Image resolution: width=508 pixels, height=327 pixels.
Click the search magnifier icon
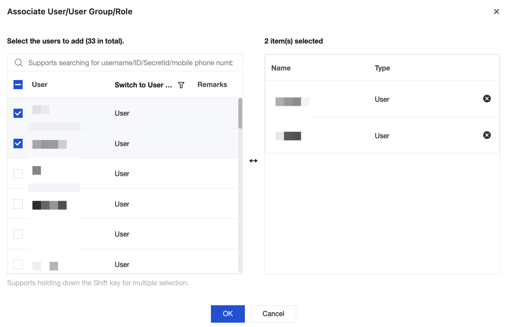click(x=19, y=63)
